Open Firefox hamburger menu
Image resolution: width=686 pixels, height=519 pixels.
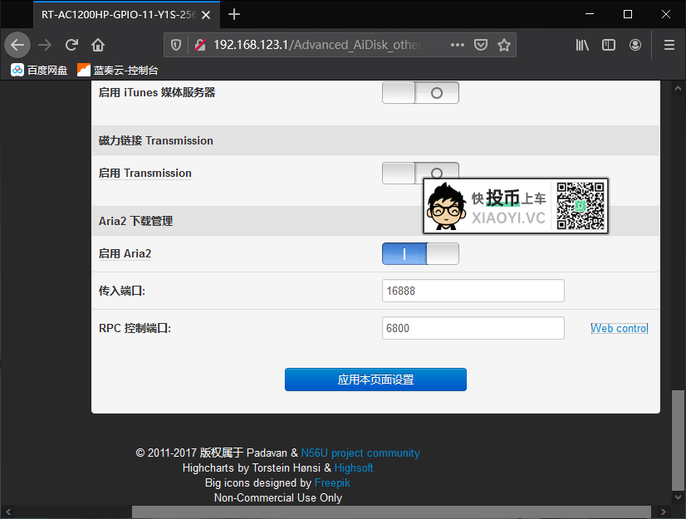point(669,45)
